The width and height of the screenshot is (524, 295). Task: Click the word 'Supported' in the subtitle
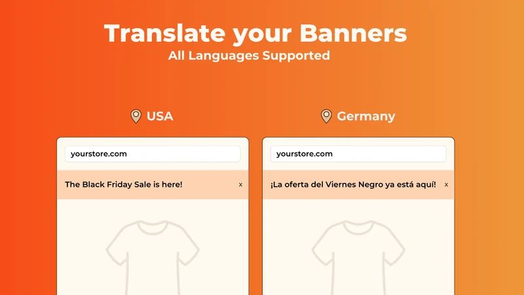pos(296,56)
